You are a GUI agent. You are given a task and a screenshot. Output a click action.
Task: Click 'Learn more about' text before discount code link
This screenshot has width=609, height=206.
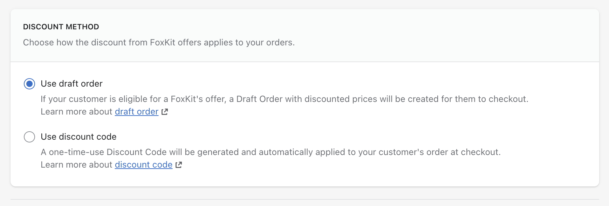point(76,165)
